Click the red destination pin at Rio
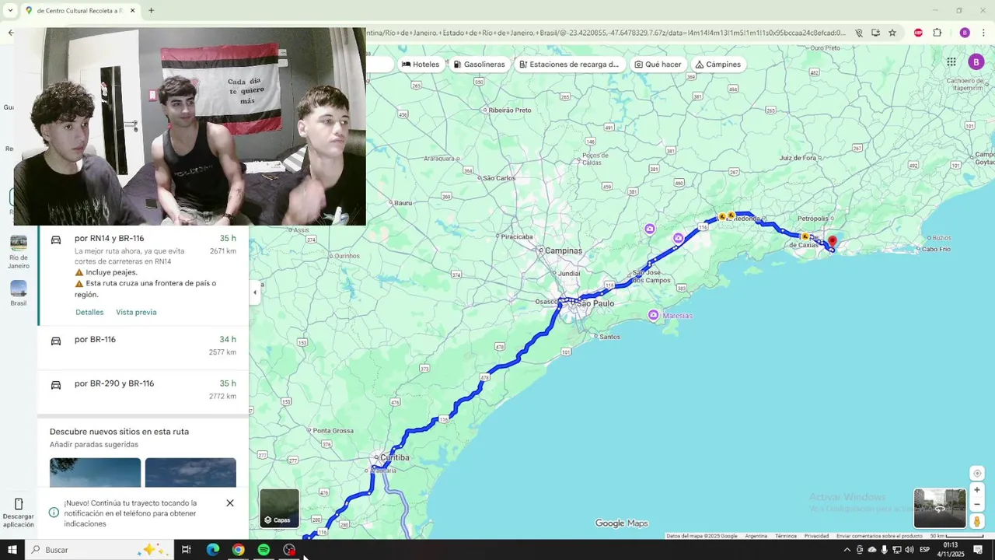 [832, 242]
